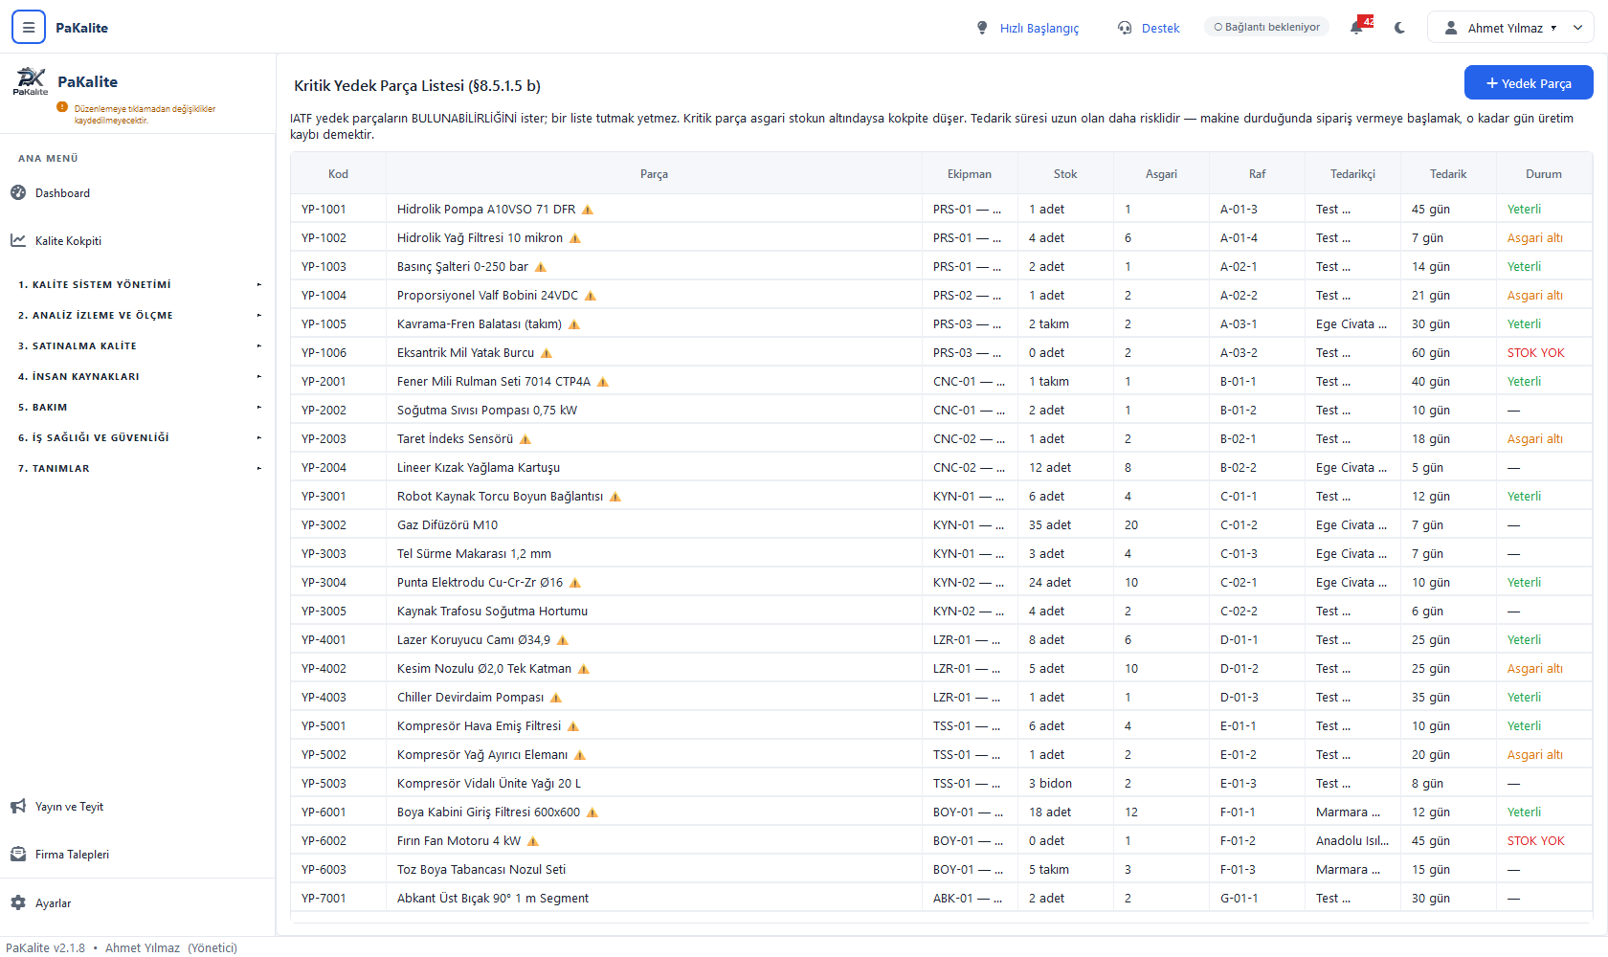Open Ahmet Yılmaz user dropdown
The image size is (1608, 957).
click(x=1510, y=28)
